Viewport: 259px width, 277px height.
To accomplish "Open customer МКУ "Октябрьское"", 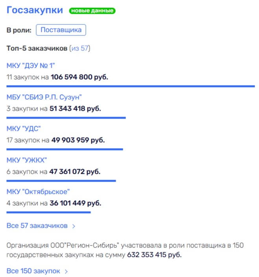I will 38,191.
